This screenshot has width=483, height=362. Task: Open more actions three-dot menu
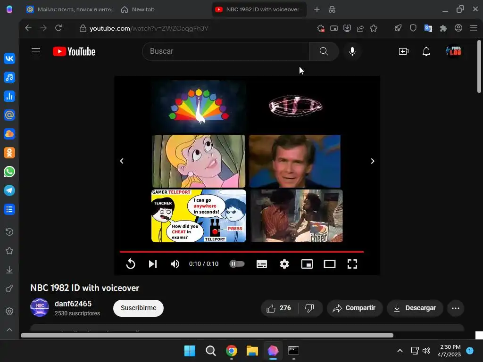(456, 308)
